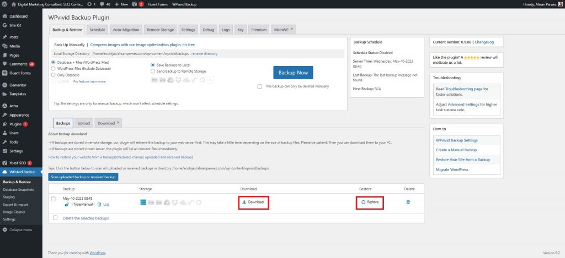Image resolution: width=565 pixels, height=258 pixels.
Task: Click the add remote storage plus icon
Action: (210, 80)
